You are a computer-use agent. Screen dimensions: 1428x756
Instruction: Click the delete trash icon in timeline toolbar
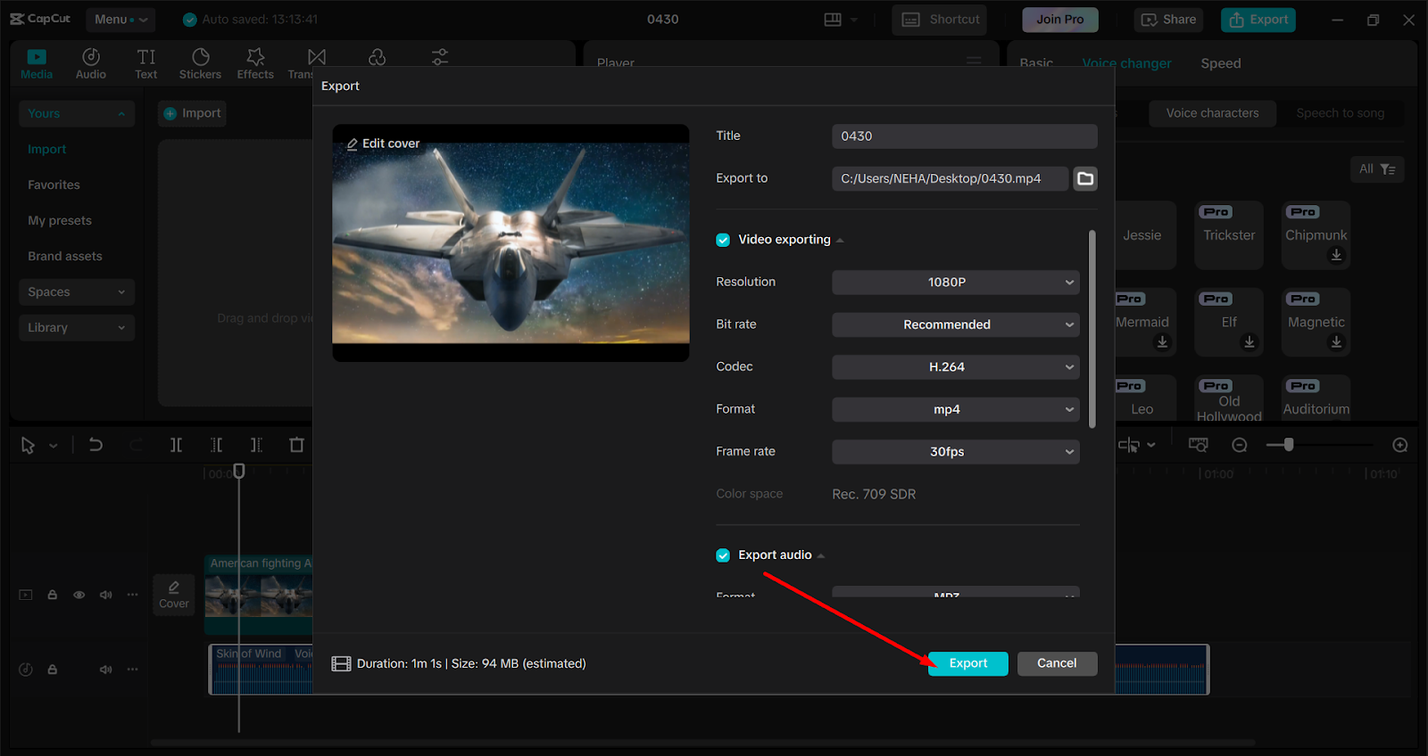(296, 445)
